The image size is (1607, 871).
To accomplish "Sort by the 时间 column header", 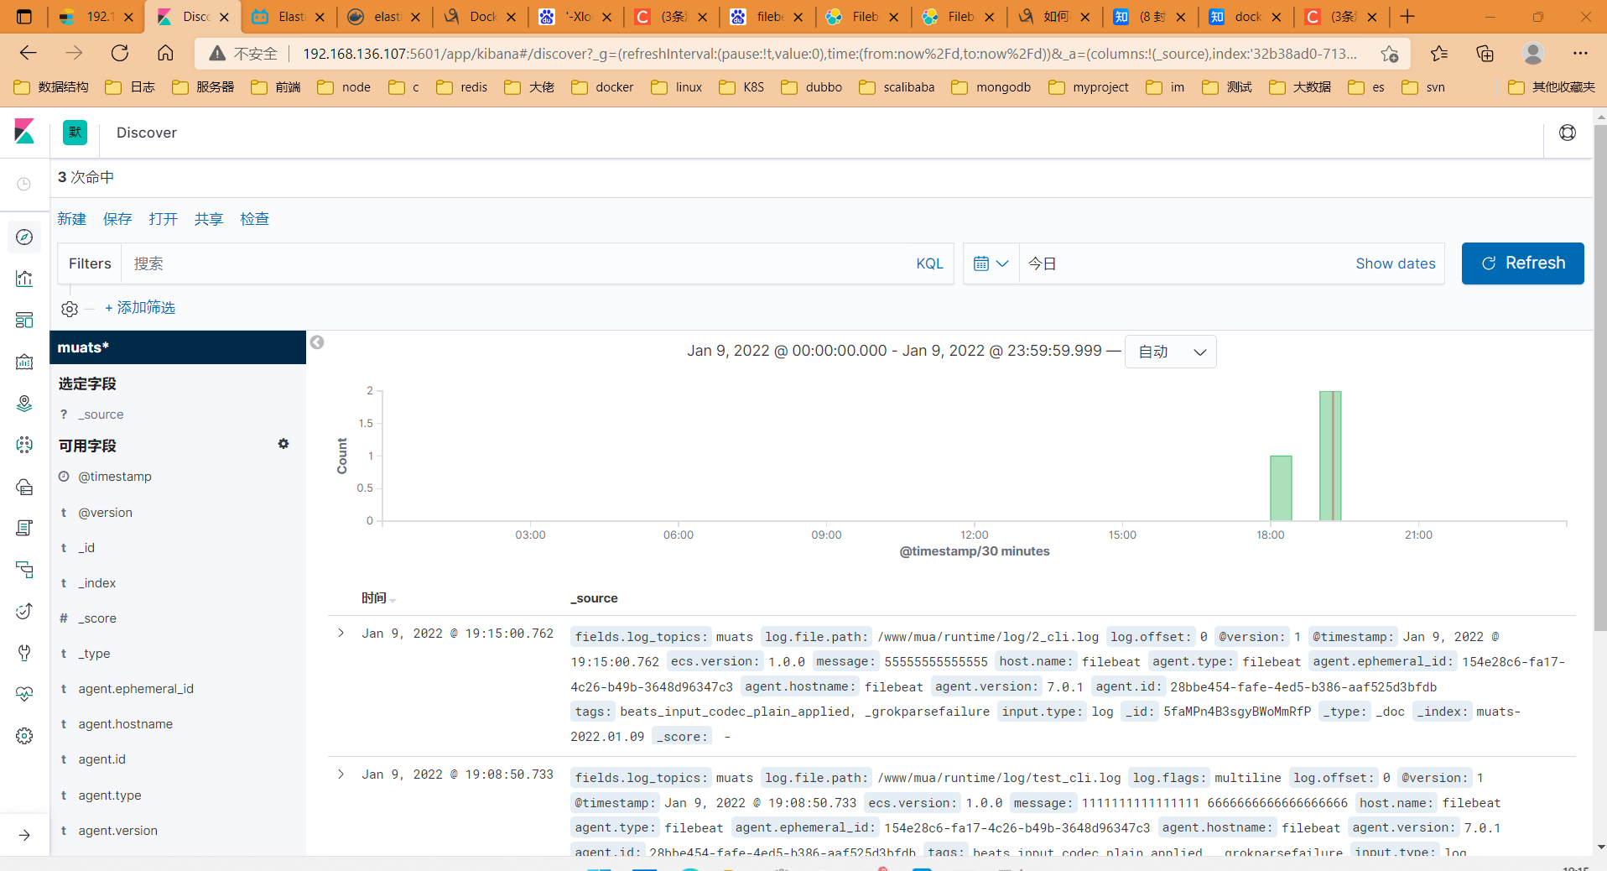I will (x=375, y=598).
